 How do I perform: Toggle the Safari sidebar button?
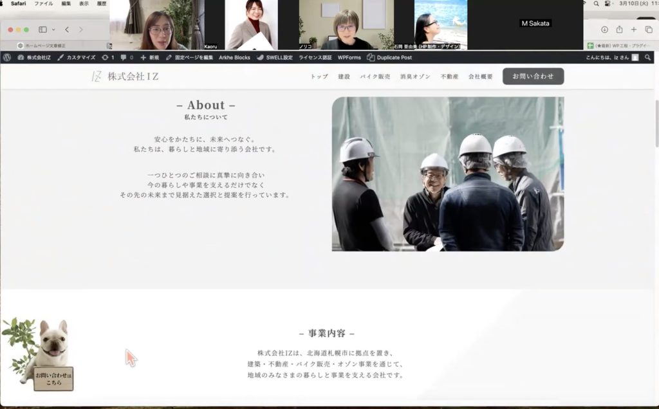click(x=42, y=30)
